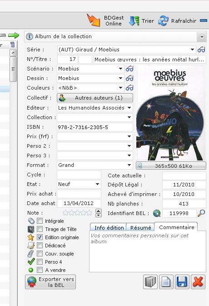Open the Etat dropdown

(x=97, y=184)
